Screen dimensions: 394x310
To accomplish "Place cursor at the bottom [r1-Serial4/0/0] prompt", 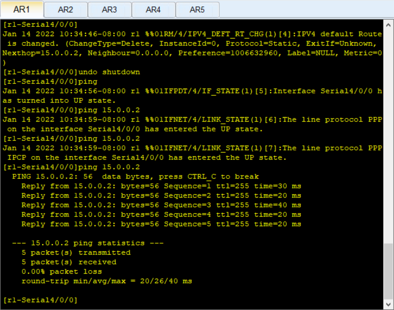I will [x=40, y=300].
